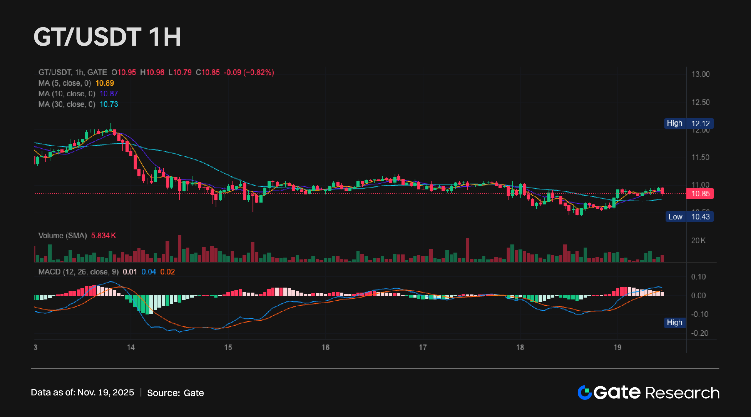This screenshot has height=417, width=751.
Task: Click the Low 10.43 price label
Action: (690, 217)
